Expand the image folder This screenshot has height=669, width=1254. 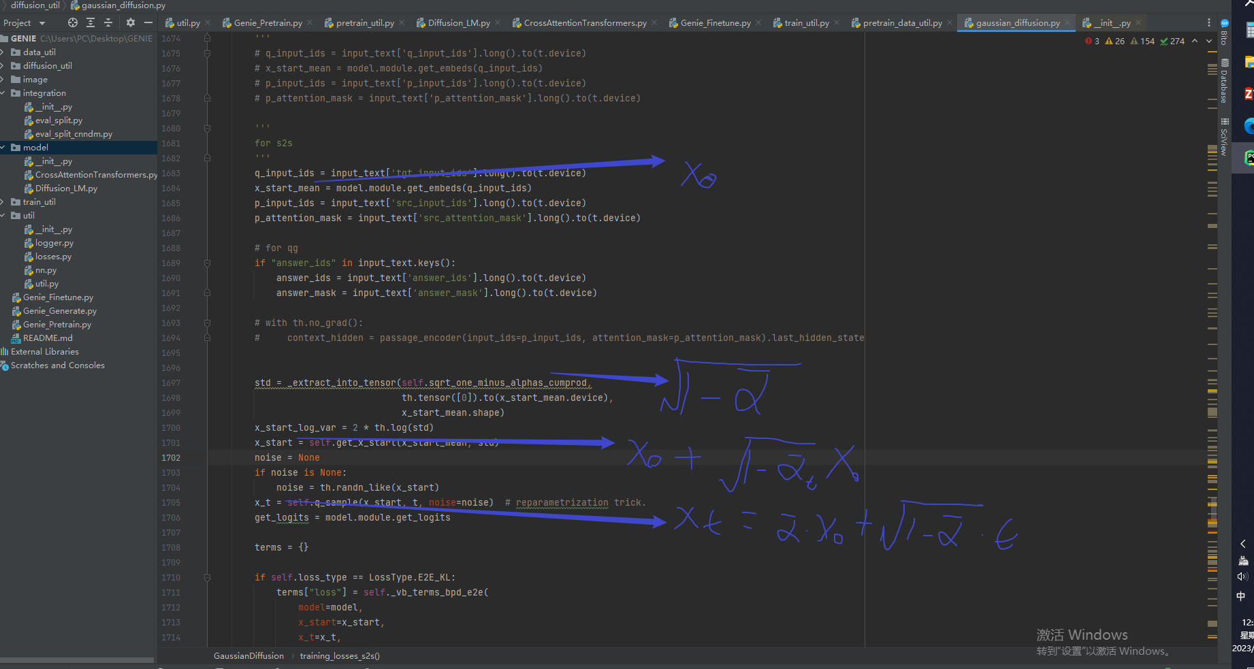click(x=3, y=80)
